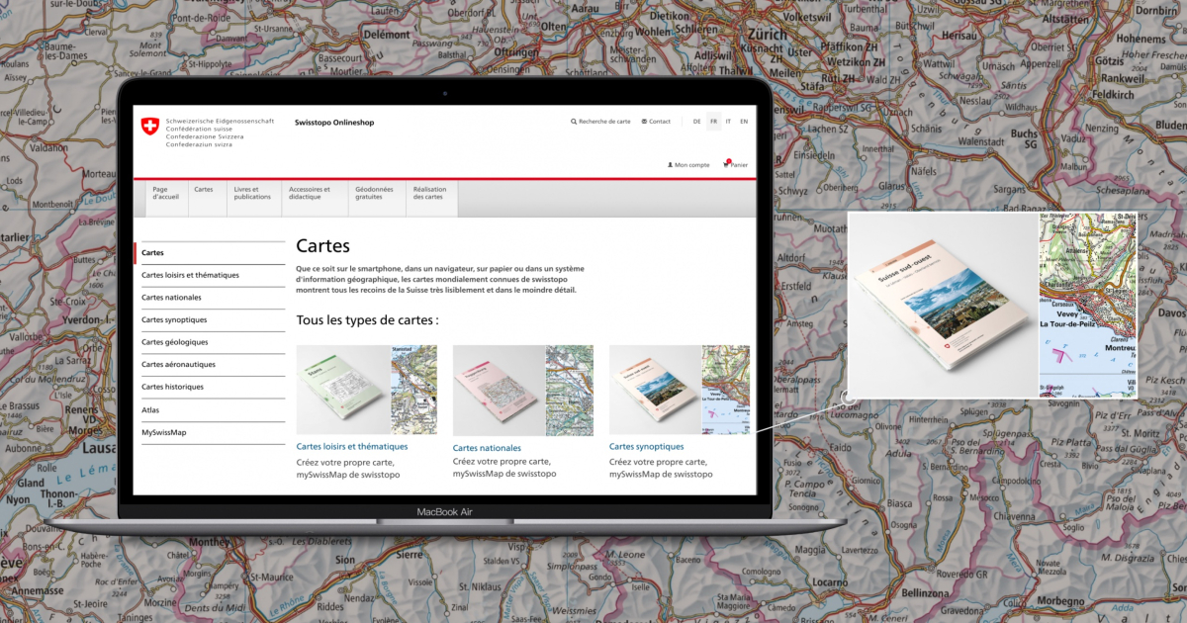Select 'Cartes géologiques' in the sidebar
Image resolution: width=1187 pixels, height=623 pixels.
(174, 342)
